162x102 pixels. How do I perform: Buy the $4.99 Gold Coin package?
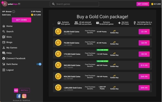click(144, 43)
